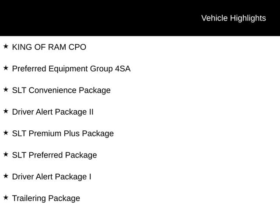The image size is (280, 210).
Task: Click the star beside SLT Preferred Package
Action: 6,154
